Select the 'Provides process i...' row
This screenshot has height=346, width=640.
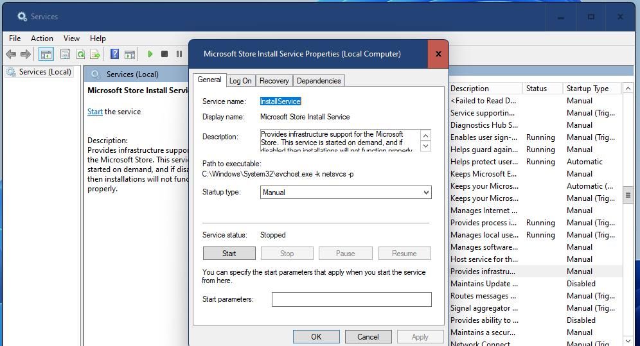(x=535, y=223)
